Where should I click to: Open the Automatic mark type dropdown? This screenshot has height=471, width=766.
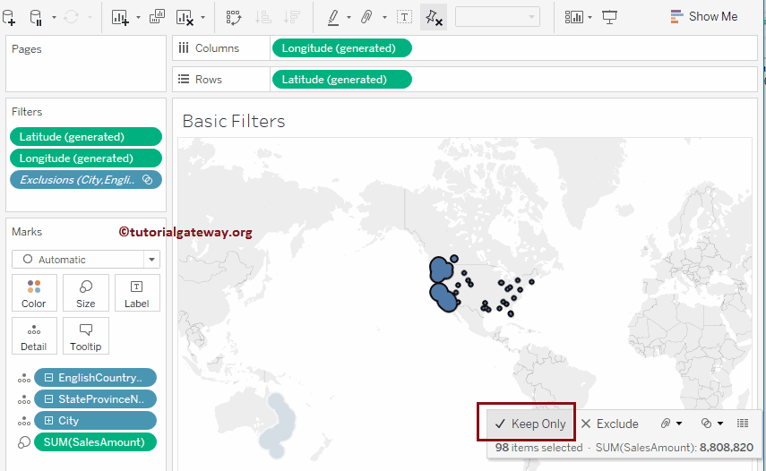click(86, 260)
